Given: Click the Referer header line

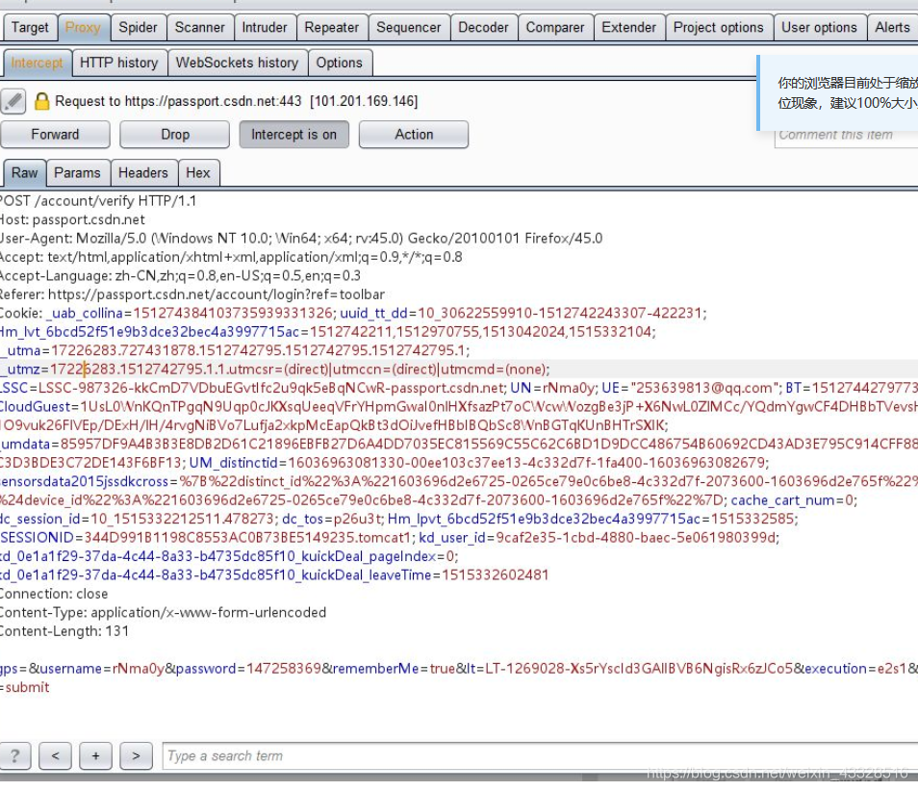Looking at the screenshot, I should click(192, 294).
